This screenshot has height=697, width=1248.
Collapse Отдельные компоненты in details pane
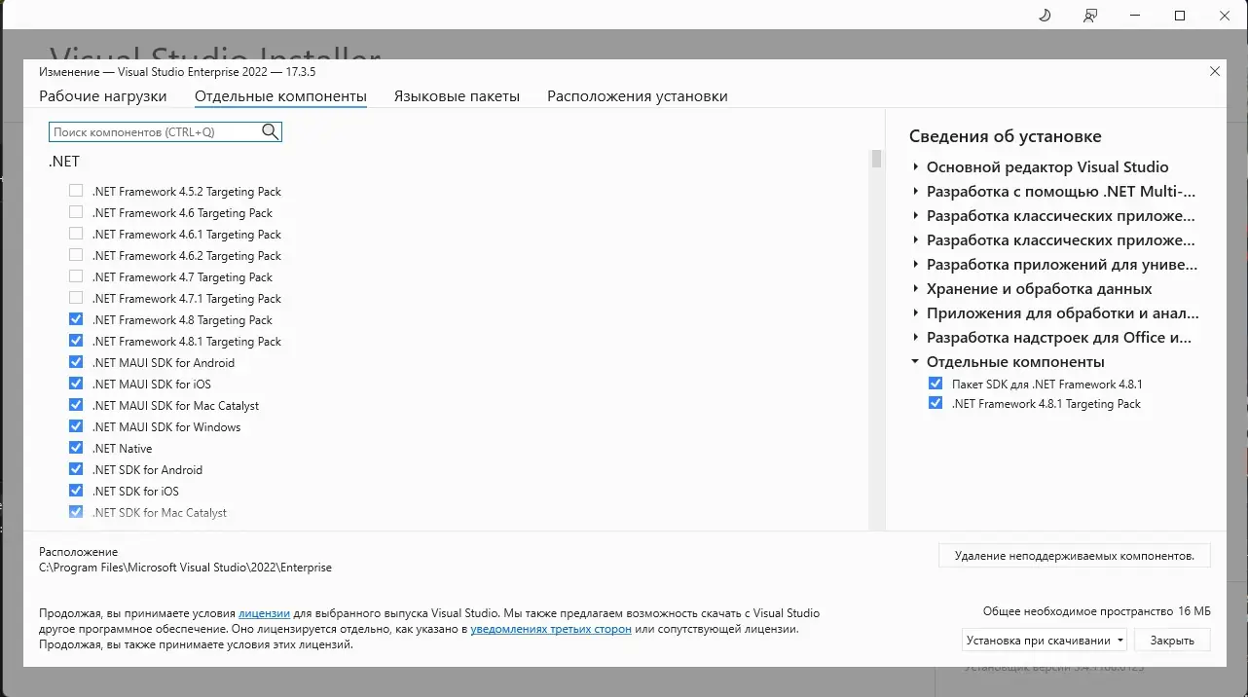(x=916, y=361)
